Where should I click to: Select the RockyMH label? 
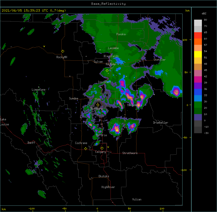[x=62, y=57]
